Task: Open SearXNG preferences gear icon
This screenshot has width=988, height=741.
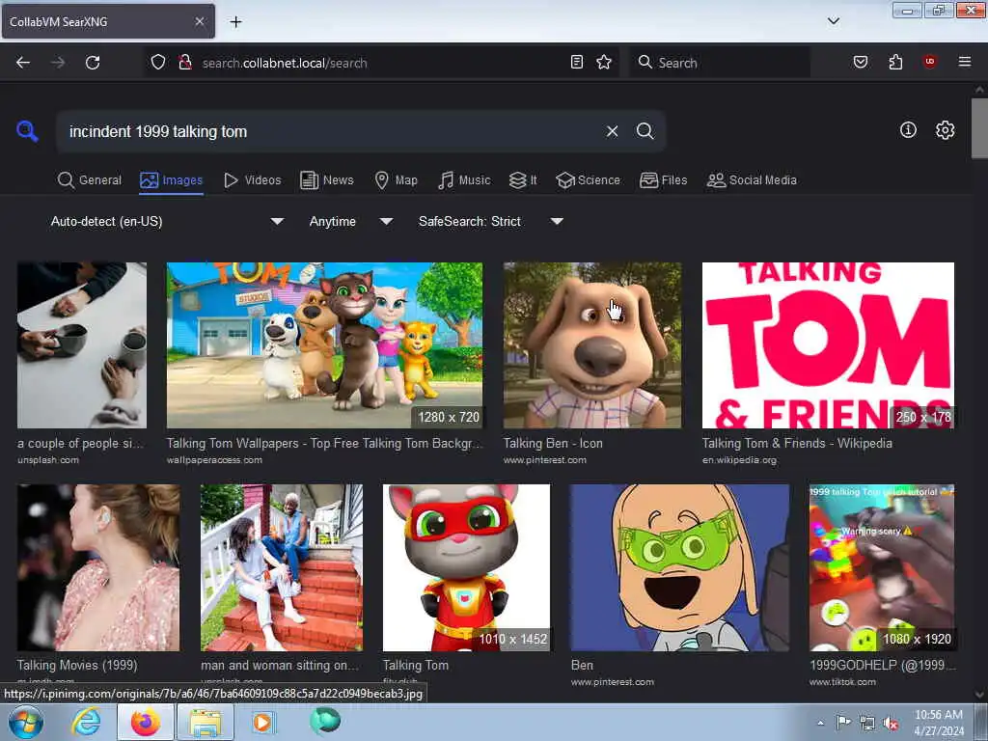Action: (945, 130)
